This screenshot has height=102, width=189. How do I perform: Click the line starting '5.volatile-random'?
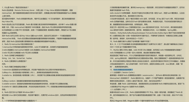click(x=35, y=84)
